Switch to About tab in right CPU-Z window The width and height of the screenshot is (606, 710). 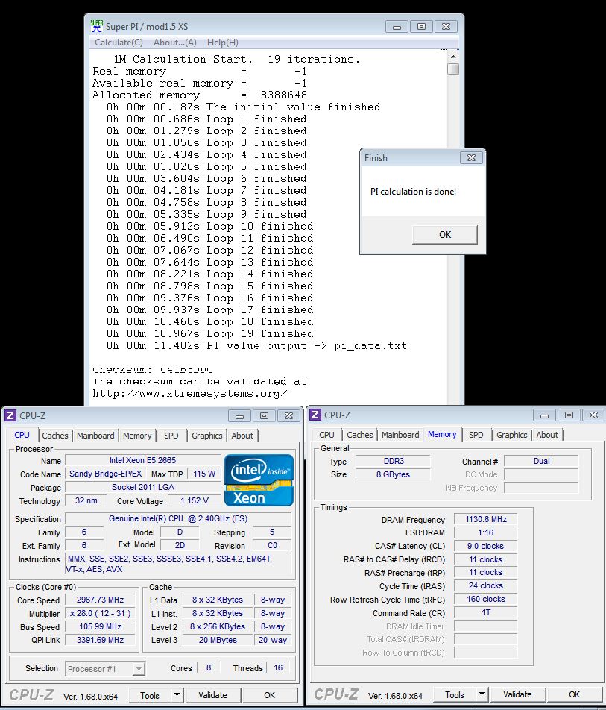[x=547, y=435]
